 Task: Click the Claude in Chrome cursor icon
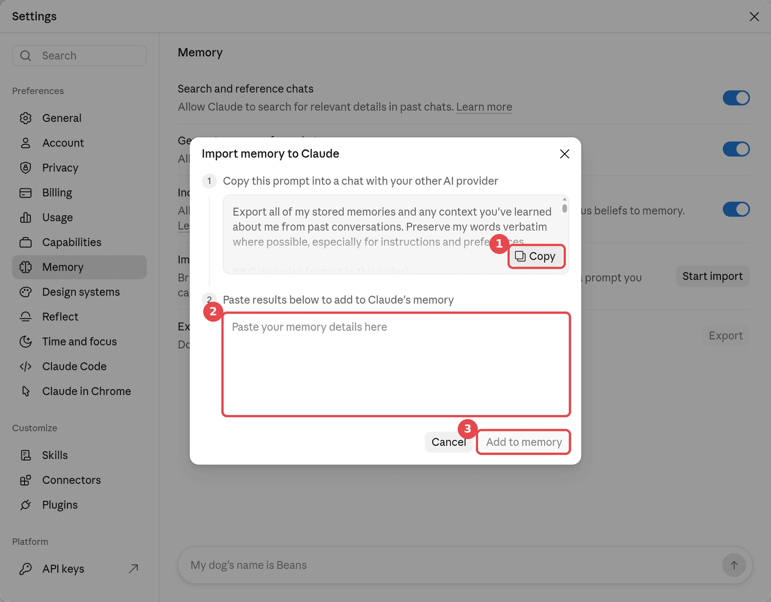pos(26,391)
